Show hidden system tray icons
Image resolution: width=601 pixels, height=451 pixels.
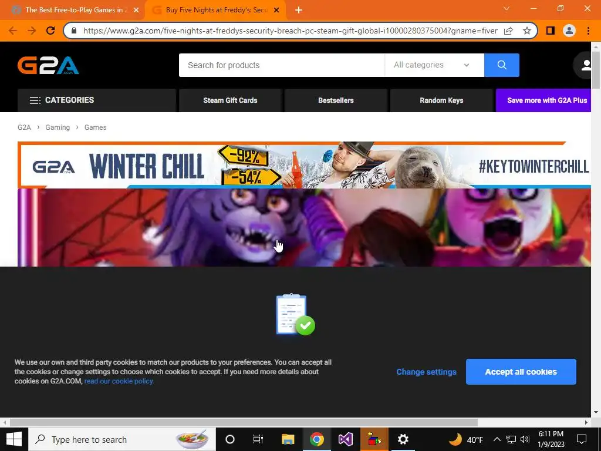[497, 439]
